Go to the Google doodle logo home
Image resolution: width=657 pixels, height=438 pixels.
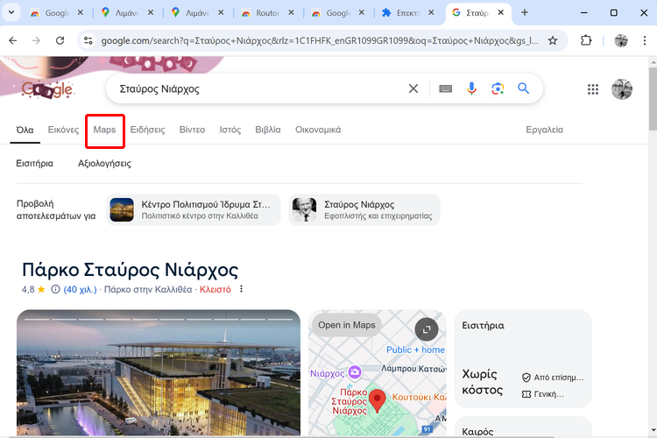click(47, 88)
